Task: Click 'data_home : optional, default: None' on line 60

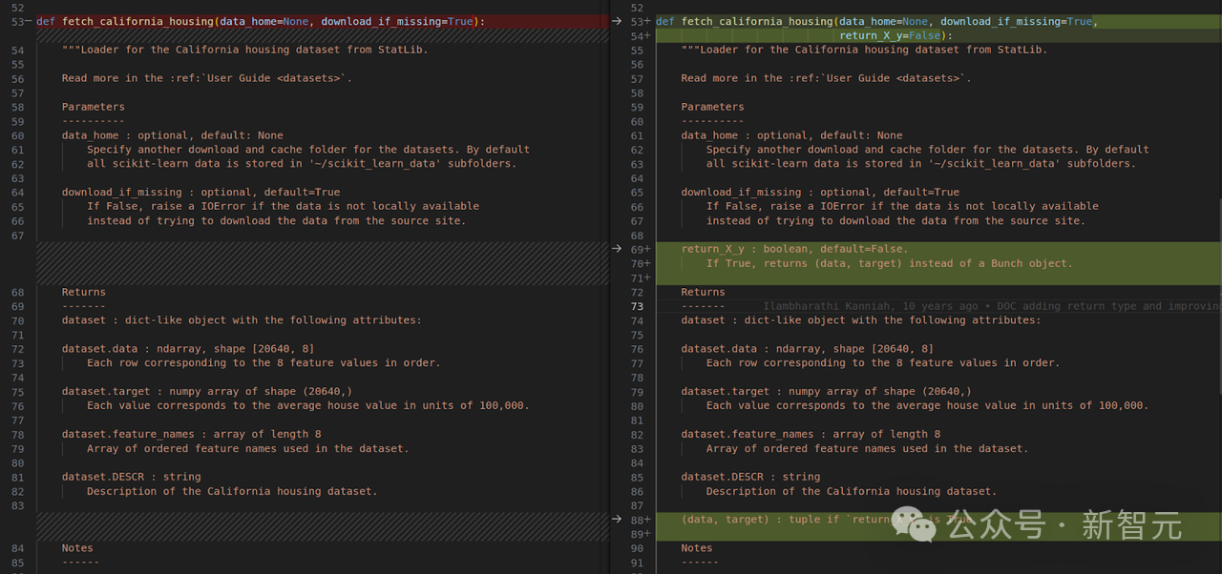Action: pyautogui.click(x=173, y=135)
